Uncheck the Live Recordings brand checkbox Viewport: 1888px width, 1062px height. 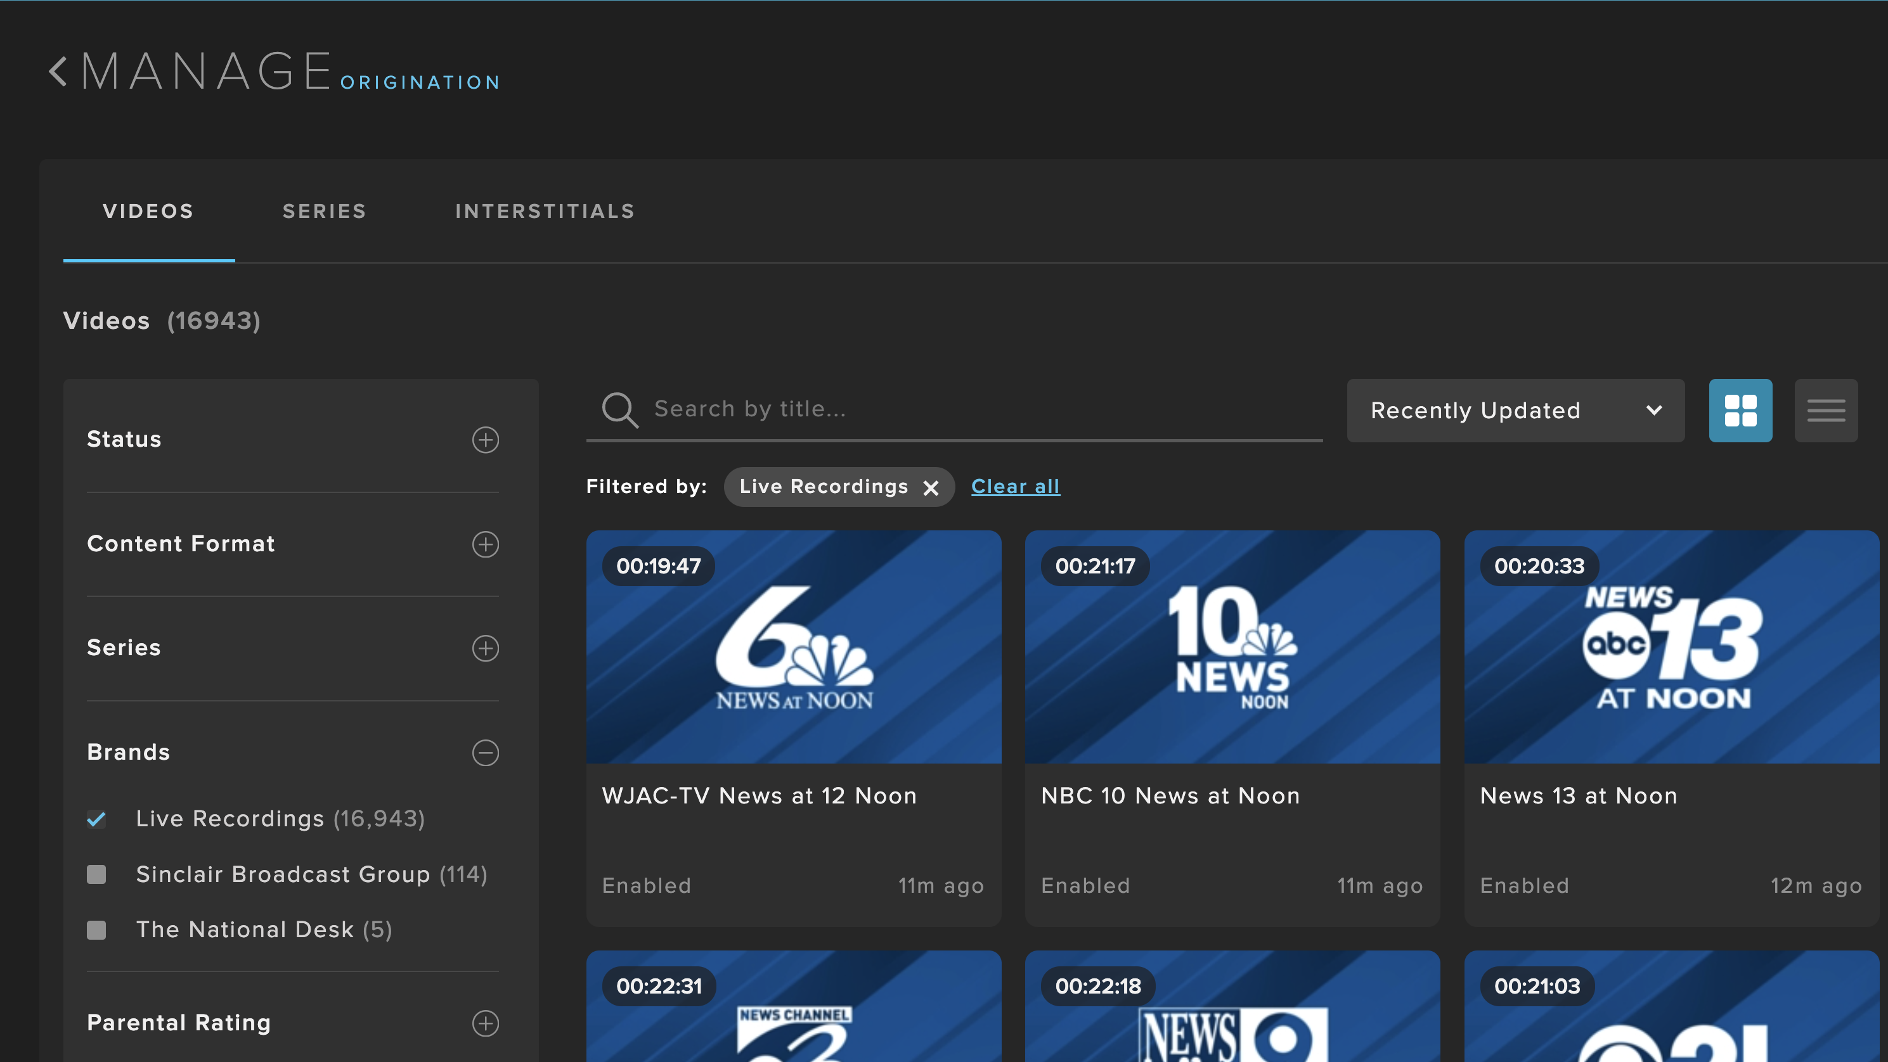[x=96, y=819]
